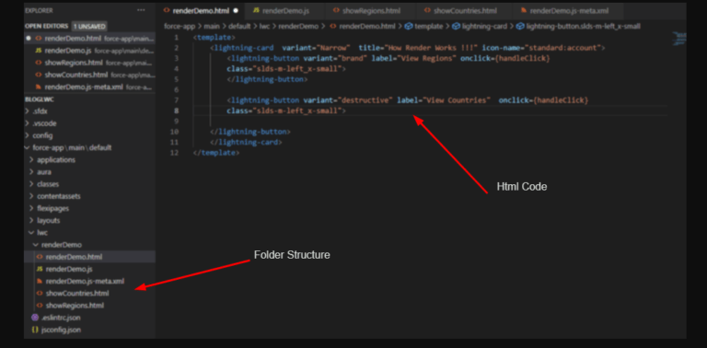Expand the contentassets folder
This screenshot has height=348, width=707.
89,196
